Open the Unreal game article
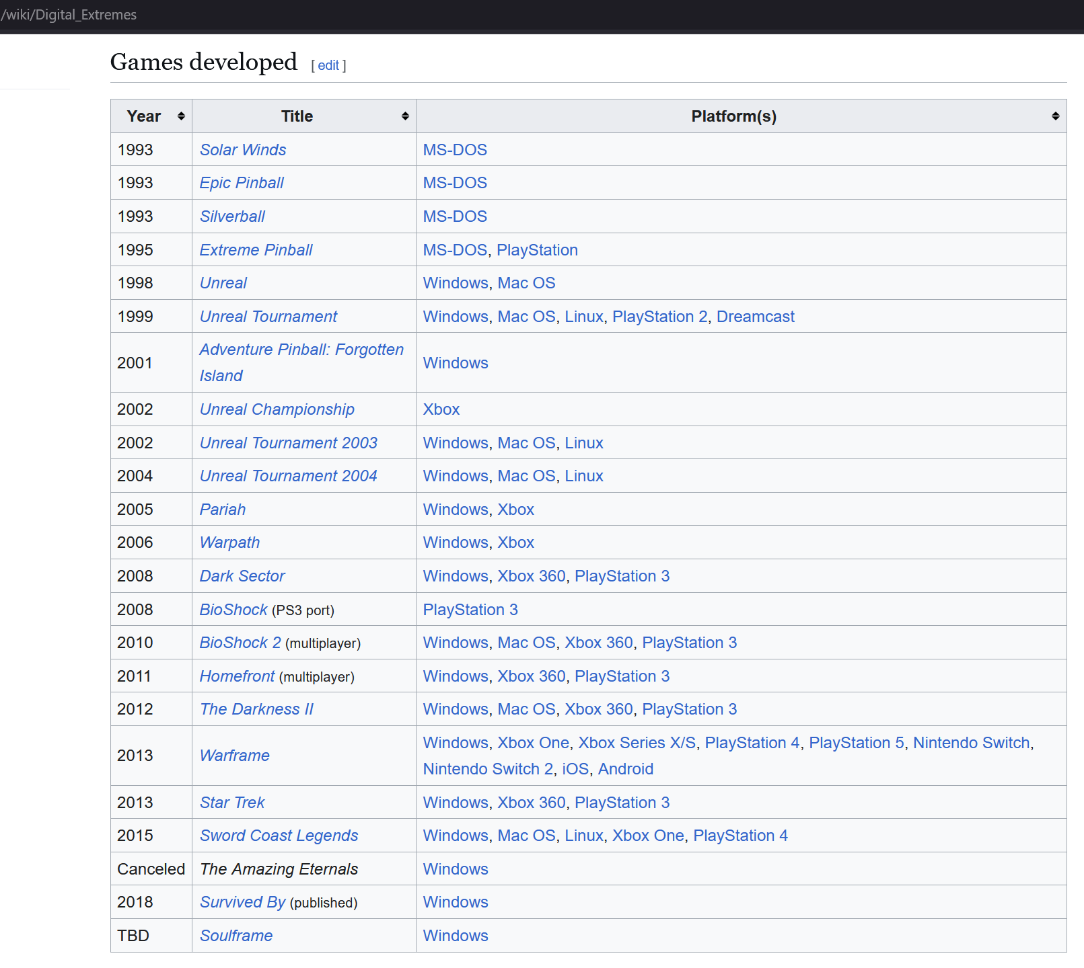This screenshot has height=968, width=1084. [x=223, y=283]
